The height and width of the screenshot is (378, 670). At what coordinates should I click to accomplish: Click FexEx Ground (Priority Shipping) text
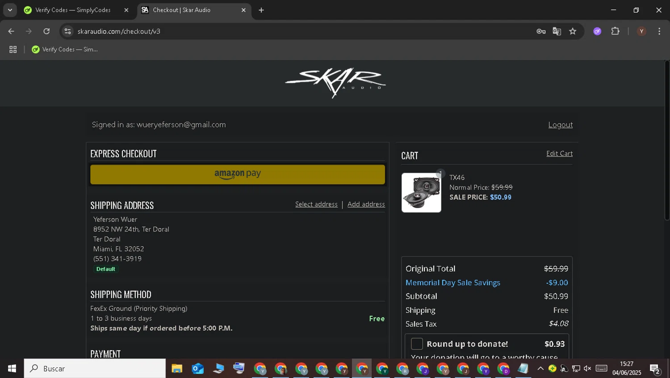point(138,308)
